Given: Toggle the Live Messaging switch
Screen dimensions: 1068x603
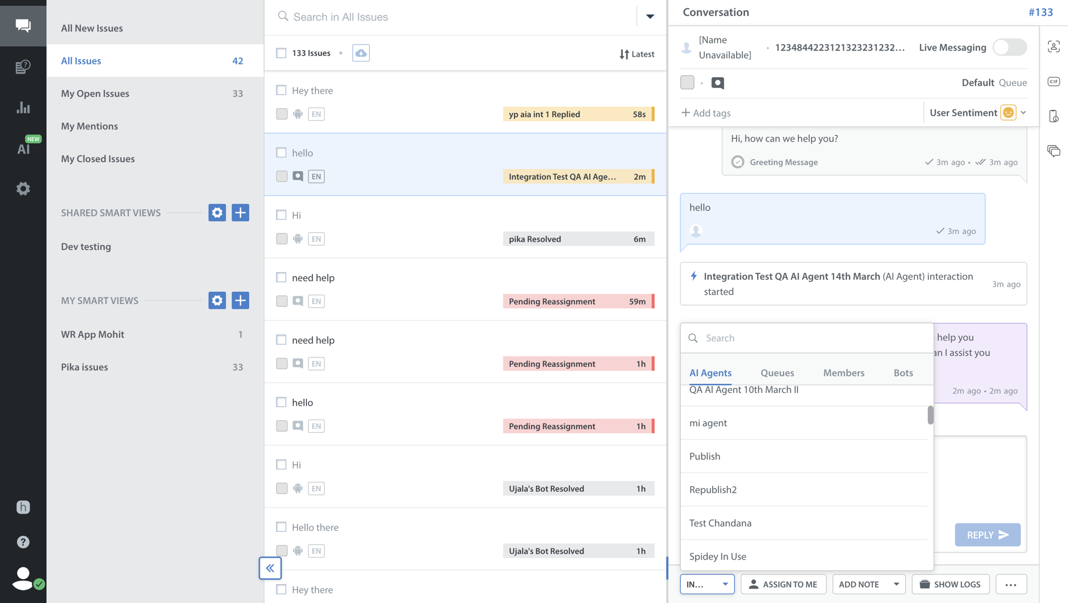Looking at the screenshot, I should point(1010,47).
